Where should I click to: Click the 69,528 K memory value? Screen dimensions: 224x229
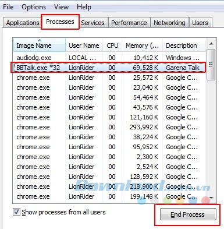[x=145, y=68]
